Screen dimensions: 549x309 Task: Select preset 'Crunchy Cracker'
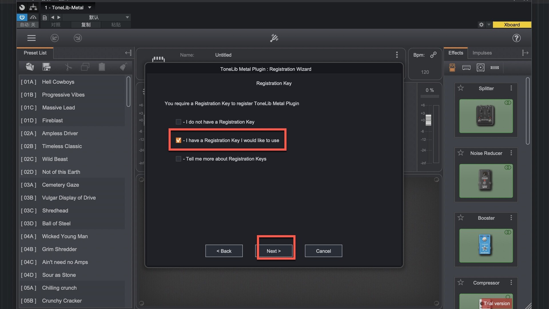click(x=72, y=301)
